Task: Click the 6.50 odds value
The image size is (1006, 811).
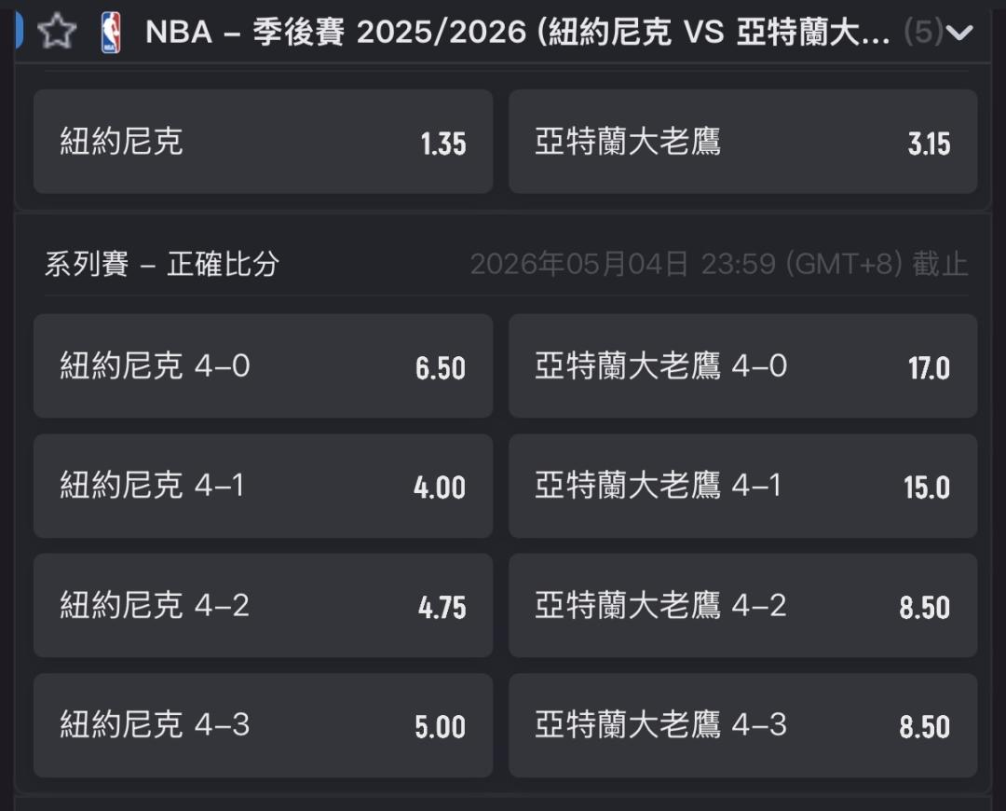Action: pos(440,368)
